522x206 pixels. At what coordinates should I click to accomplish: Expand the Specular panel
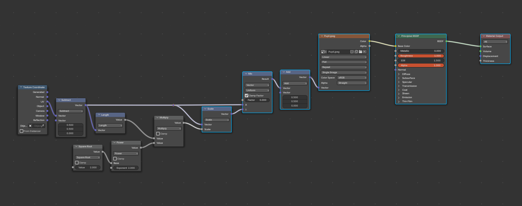pyautogui.click(x=399, y=82)
